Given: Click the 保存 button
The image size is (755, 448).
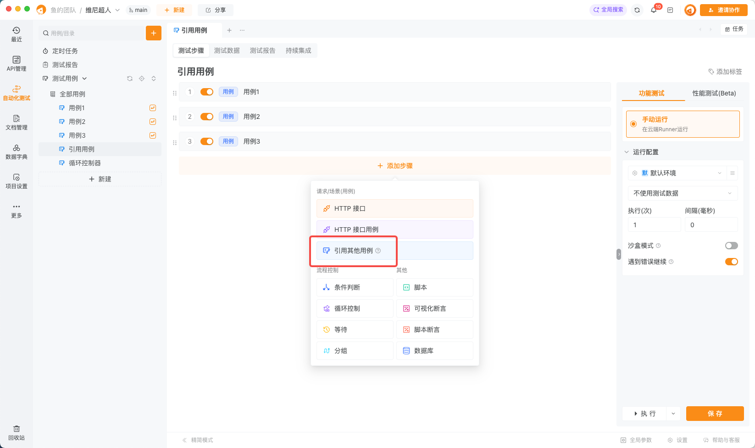Looking at the screenshot, I should tap(715, 413).
